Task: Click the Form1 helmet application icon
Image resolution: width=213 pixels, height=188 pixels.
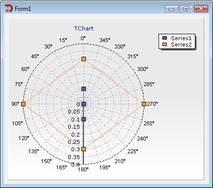Action: [x=9, y=8]
